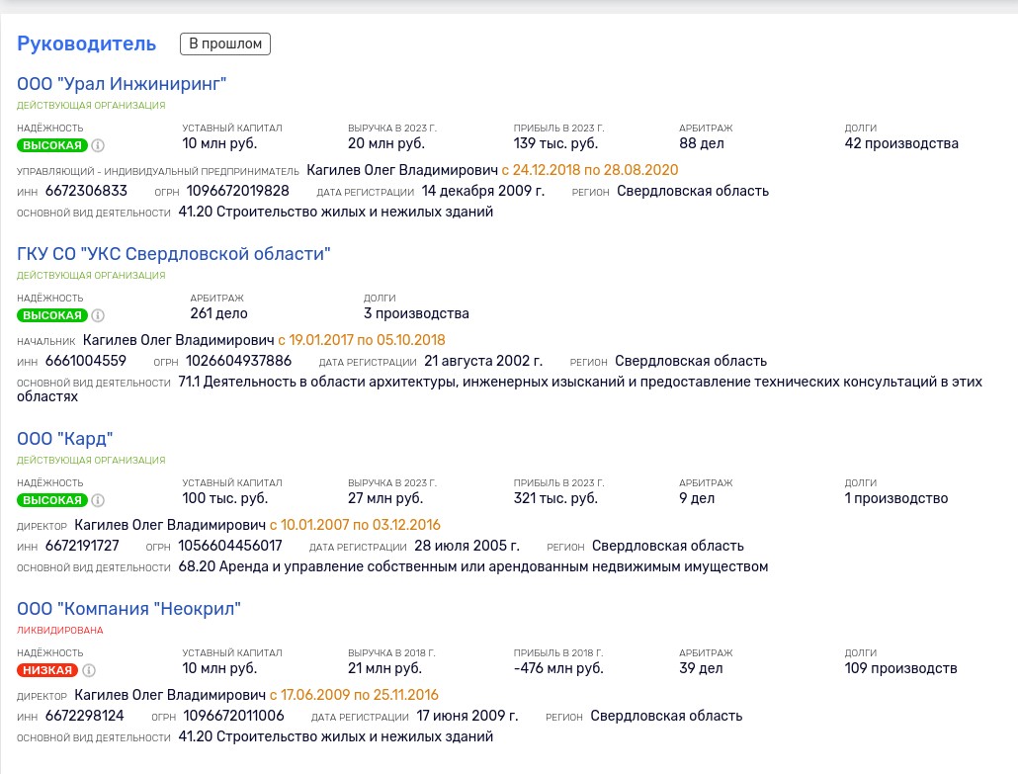Click the INN number 6672298124
Screen dimensions: 1018x774
click(84, 717)
